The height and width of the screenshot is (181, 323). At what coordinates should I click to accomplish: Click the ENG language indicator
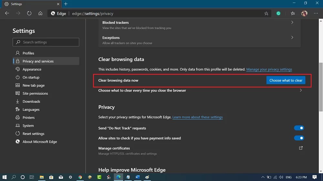288,177
